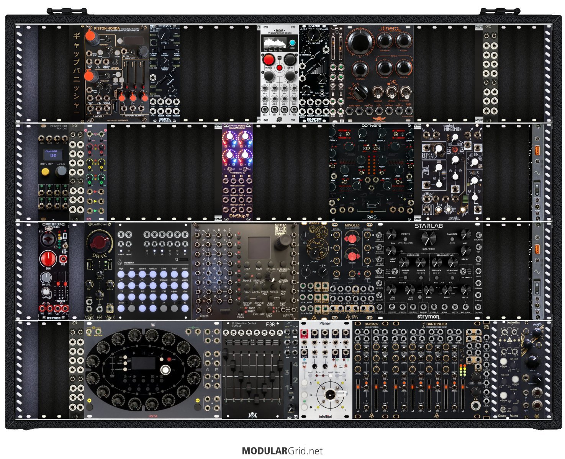Click the 'bipolar' pad on Maestro
The width and height of the screenshot is (565, 459).
(x=174, y=286)
